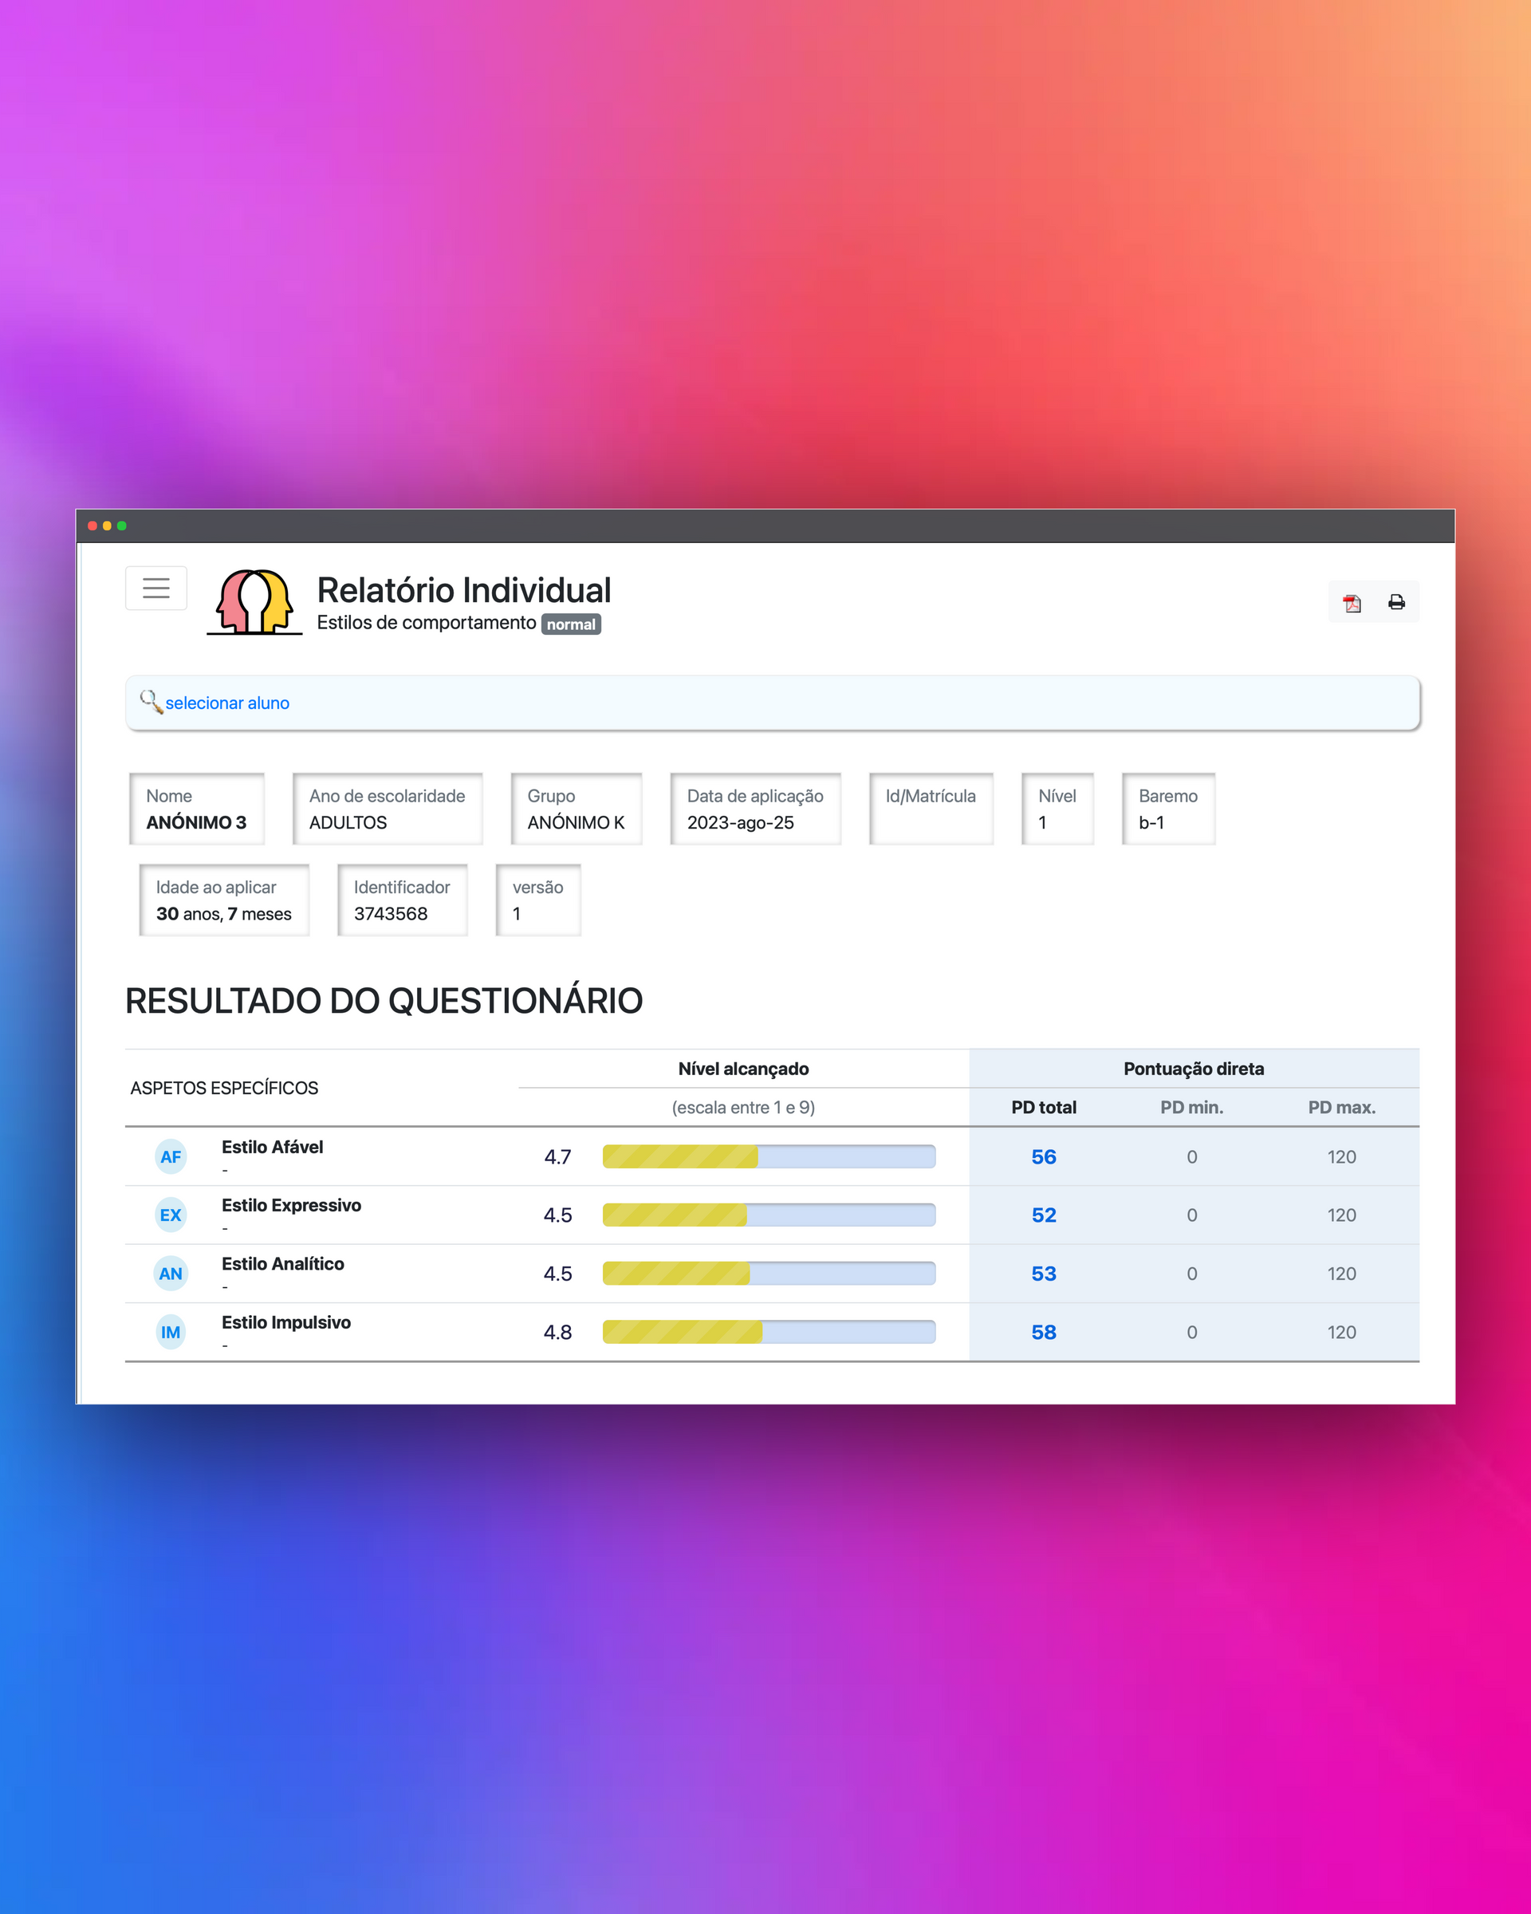The height and width of the screenshot is (1914, 1531).
Task: Click the AF style badge
Action: pyautogui.click(x=171, y=1156)
